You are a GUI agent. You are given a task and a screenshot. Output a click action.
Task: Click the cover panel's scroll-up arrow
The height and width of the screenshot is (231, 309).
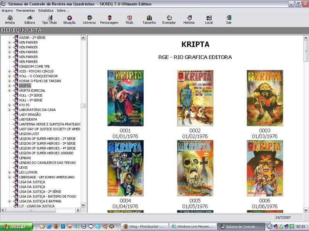pos(306,38)
